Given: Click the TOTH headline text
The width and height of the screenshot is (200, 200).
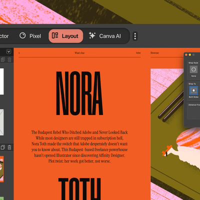Looking at the screenshot, I should (79, 189).
